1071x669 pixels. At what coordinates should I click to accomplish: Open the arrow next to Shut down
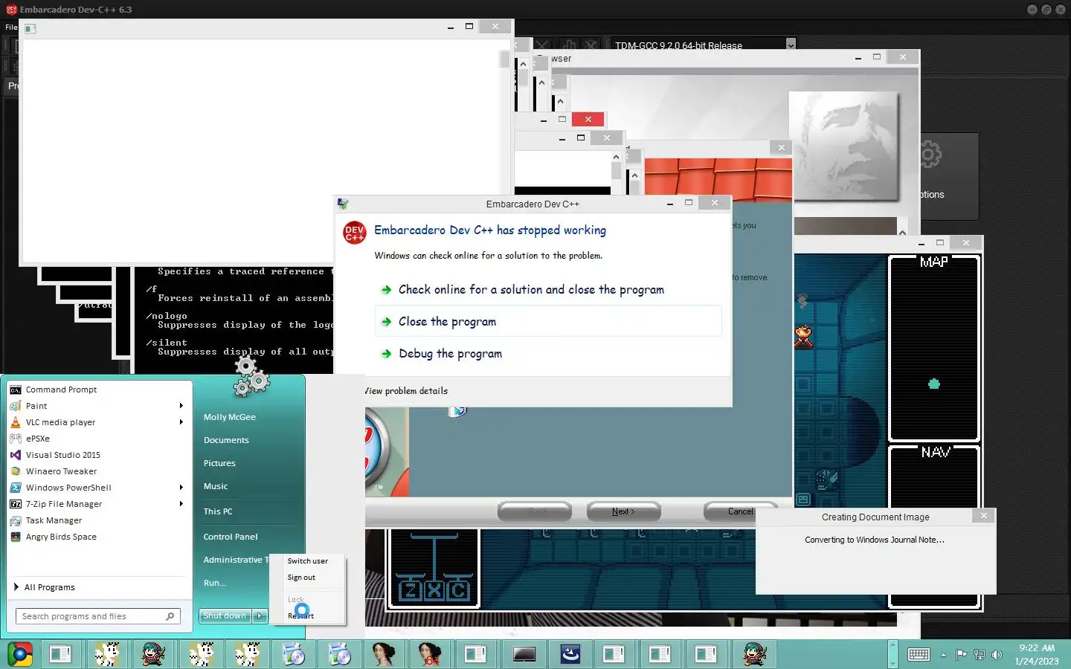coord(260,615)
